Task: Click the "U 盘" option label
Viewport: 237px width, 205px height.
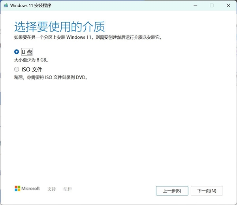Action: point(27,52)
